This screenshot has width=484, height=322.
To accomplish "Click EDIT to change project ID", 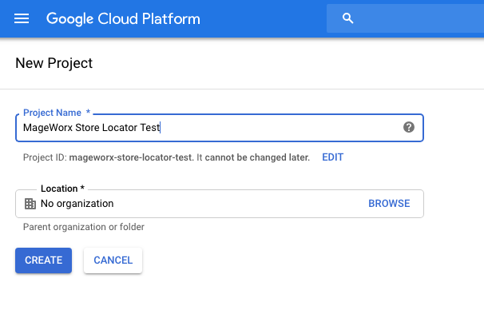I will coord(332,157).
